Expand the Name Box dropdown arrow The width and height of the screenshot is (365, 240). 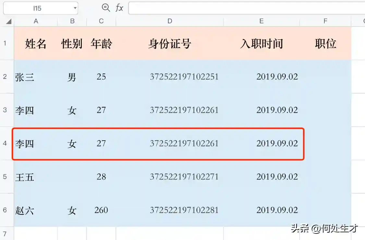pos(75,8)
